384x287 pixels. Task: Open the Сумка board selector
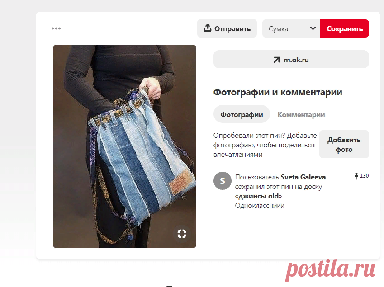coord(291,28)
